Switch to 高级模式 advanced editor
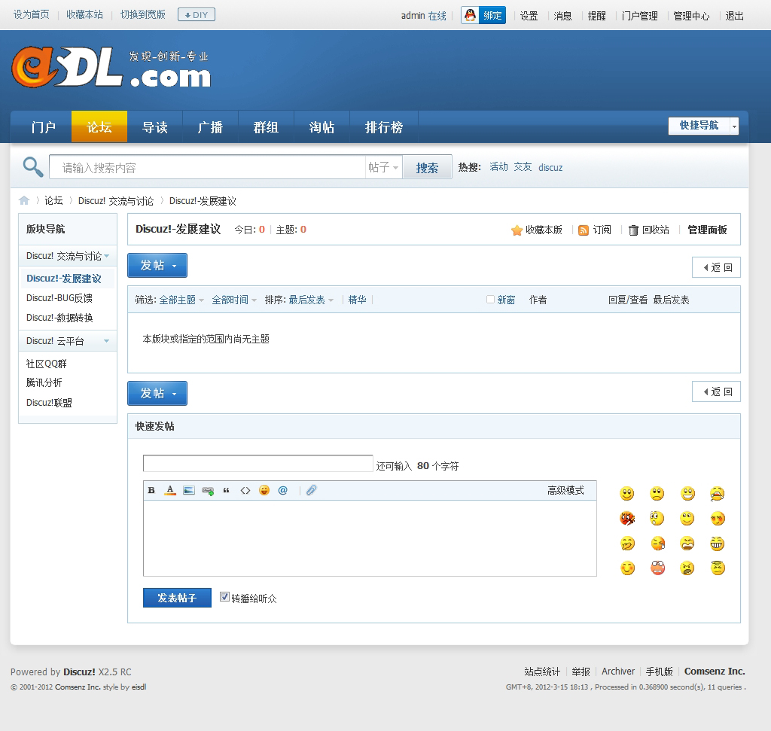This screenshot has width=771, height=731. click(x=566, y=490)
